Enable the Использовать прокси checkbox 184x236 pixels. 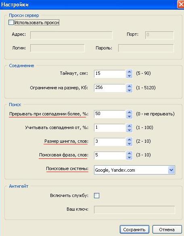click(11, 23)
